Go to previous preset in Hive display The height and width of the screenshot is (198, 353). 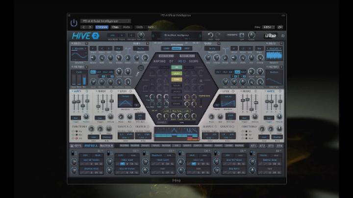click(x=153, y=36)
